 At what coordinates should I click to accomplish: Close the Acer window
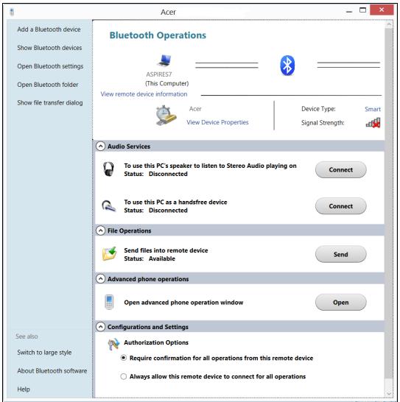(x=382, y=10)
